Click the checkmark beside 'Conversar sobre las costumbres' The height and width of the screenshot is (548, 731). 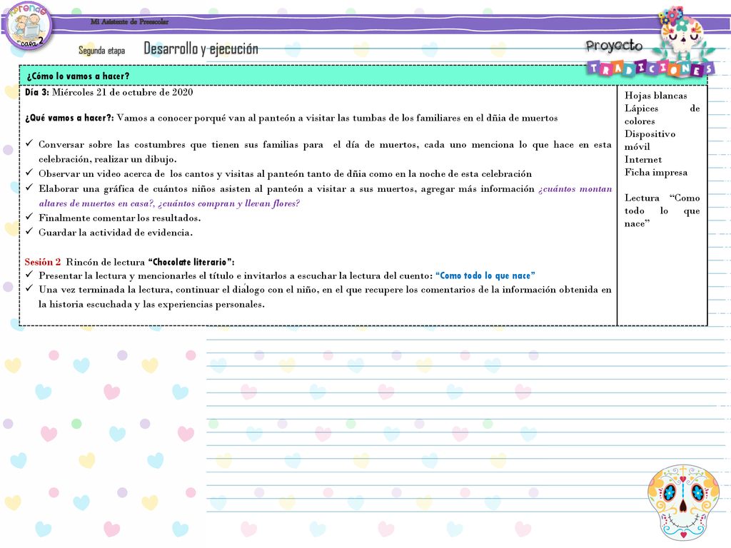[x=29, y=143]
